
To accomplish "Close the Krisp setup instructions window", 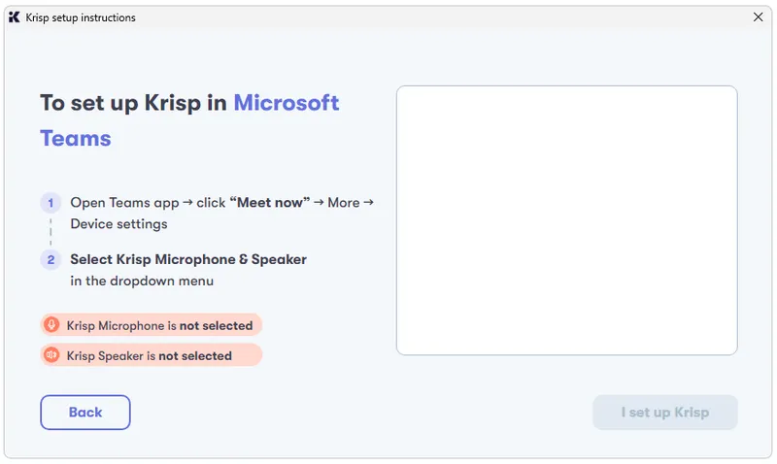I will coord(758,17).
